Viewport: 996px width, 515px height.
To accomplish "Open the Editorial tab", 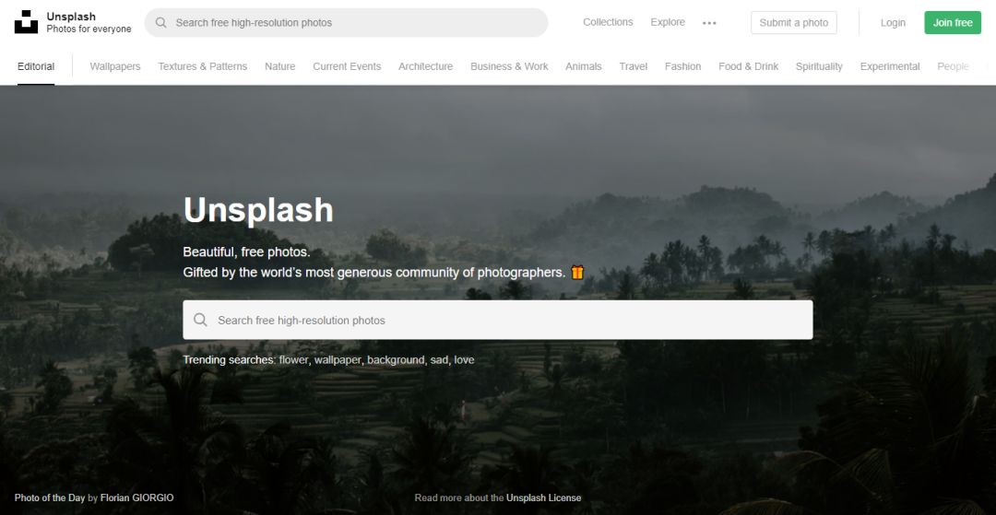I will point(36,66).
